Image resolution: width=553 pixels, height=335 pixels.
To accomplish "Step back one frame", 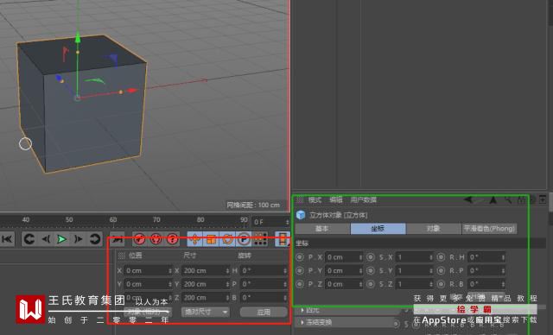I will point(46,239).
